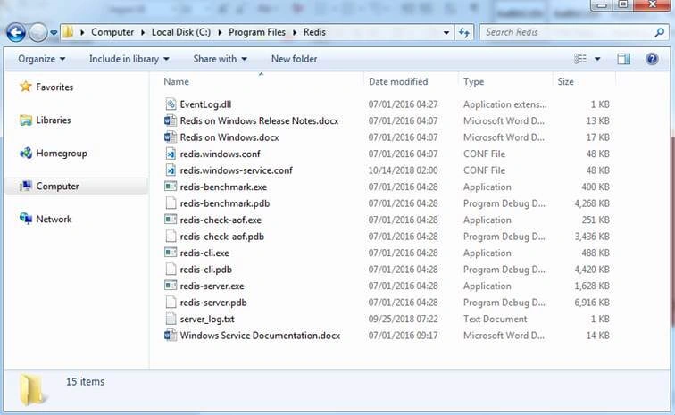This screenshot has width=675, height=415.
Task: Click the redis-benchmark.pdb file icon
Action: (171, 203)
